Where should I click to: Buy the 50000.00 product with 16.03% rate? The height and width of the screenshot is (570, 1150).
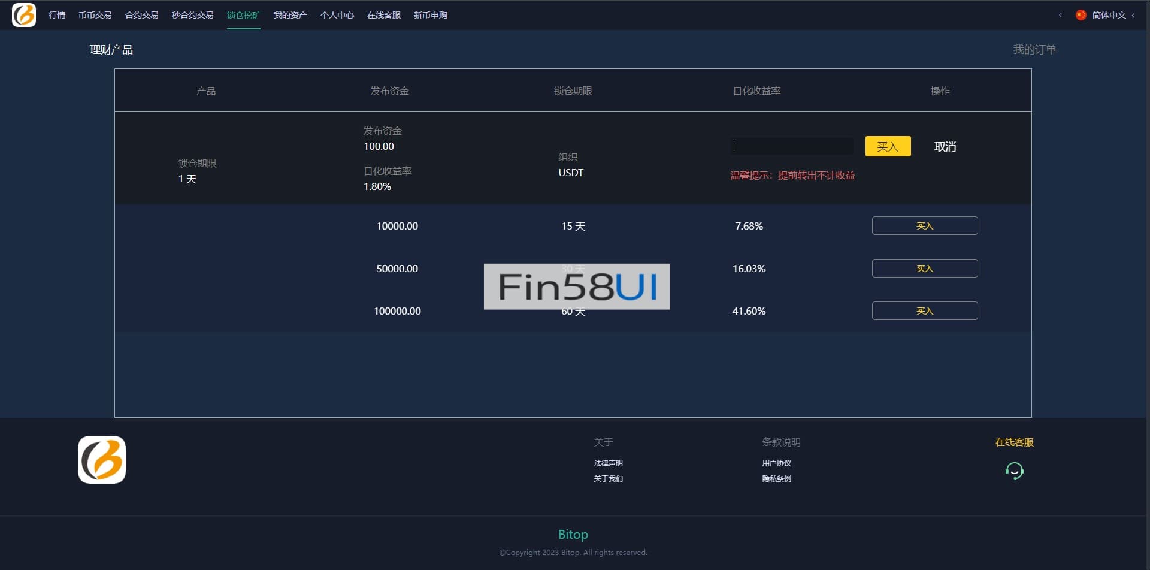tap(924, 269)
